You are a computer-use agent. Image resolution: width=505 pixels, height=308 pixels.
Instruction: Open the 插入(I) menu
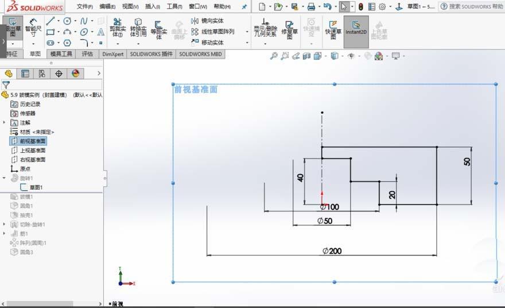click(x=152, y=6)
